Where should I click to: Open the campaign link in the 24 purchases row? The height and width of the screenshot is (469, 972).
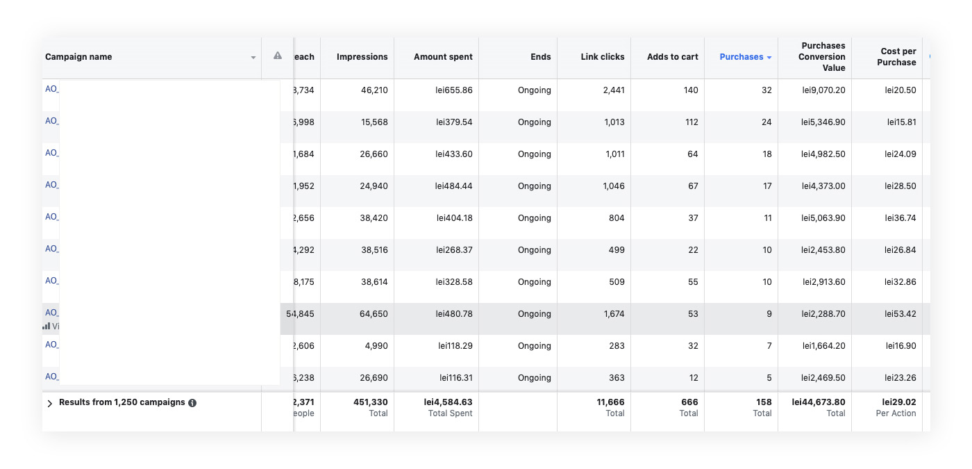point(51,121)
